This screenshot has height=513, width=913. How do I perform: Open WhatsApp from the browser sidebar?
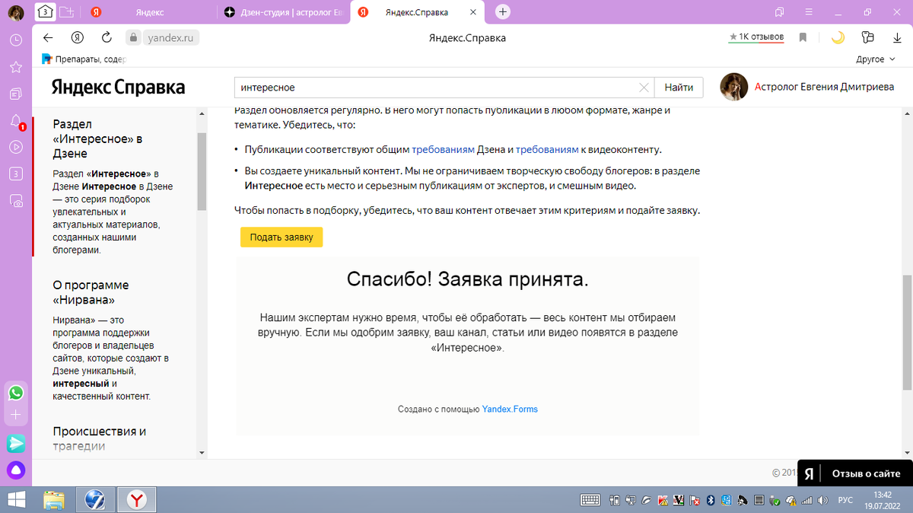15,393
